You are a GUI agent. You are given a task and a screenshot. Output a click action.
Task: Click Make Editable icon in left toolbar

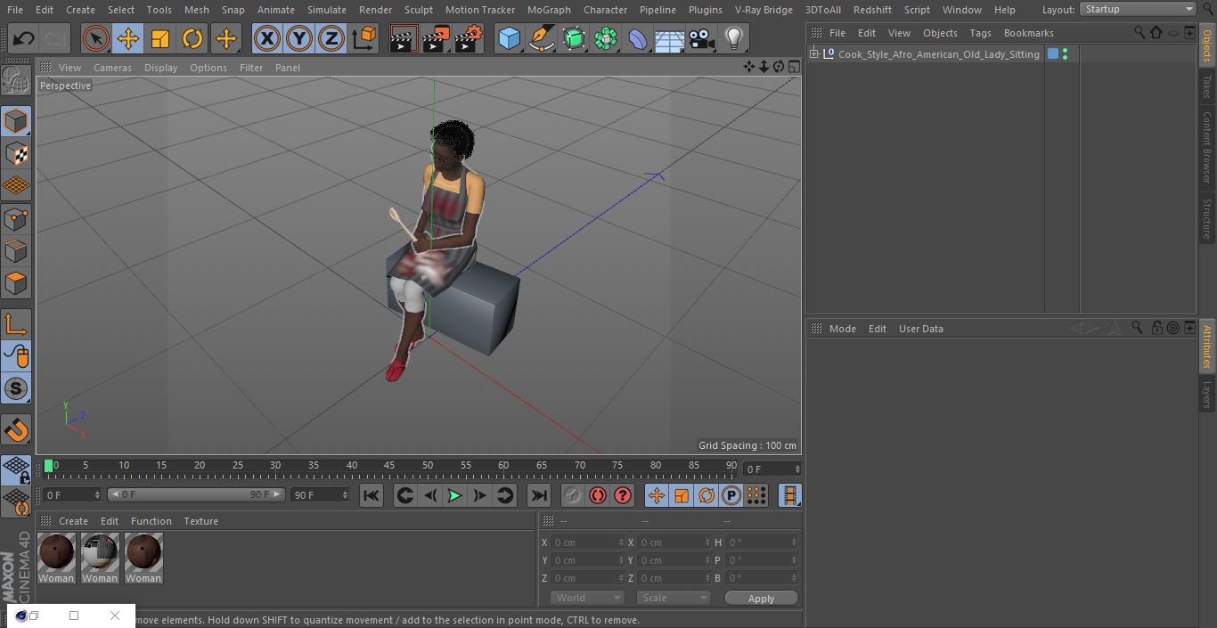click(16, 81)
